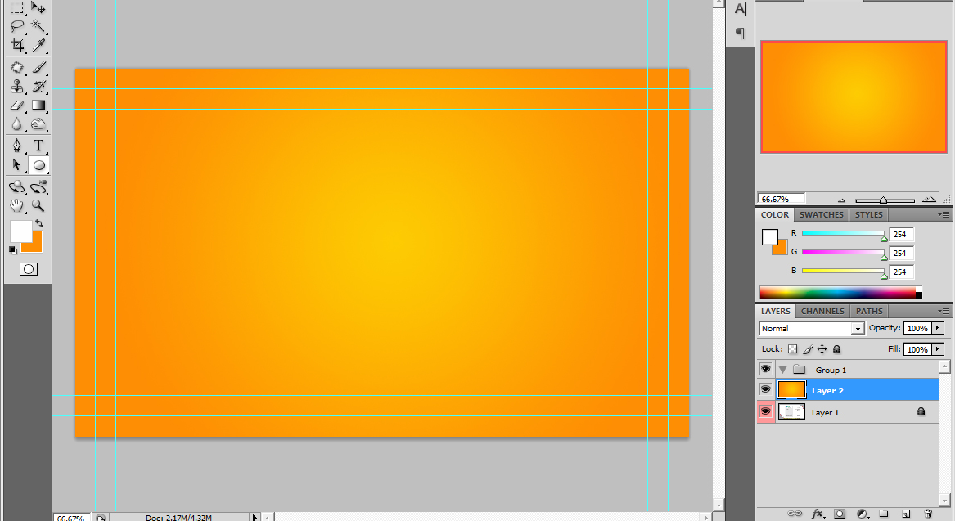The width and height of the screenshot is (955, 521).
Task: Toggle lock image pixels brush icon
Action: [x=808, y=348]
